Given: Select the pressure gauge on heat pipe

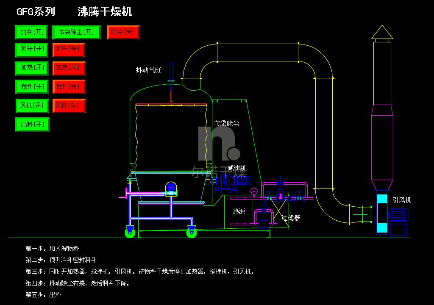Looking at the screenshot, I should [x=253, y=191].
